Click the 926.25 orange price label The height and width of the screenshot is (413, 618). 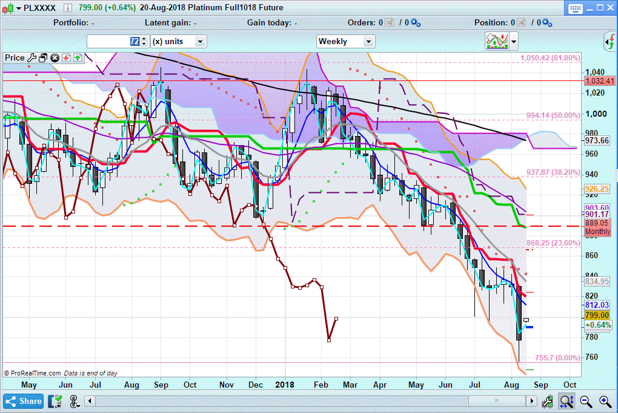(597, 189)
